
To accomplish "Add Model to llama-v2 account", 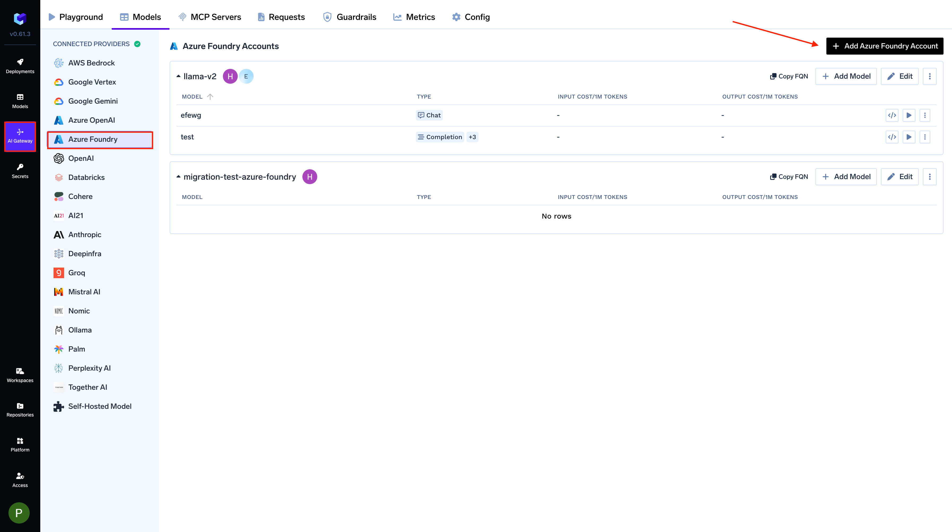I will [x=846, y=77].
